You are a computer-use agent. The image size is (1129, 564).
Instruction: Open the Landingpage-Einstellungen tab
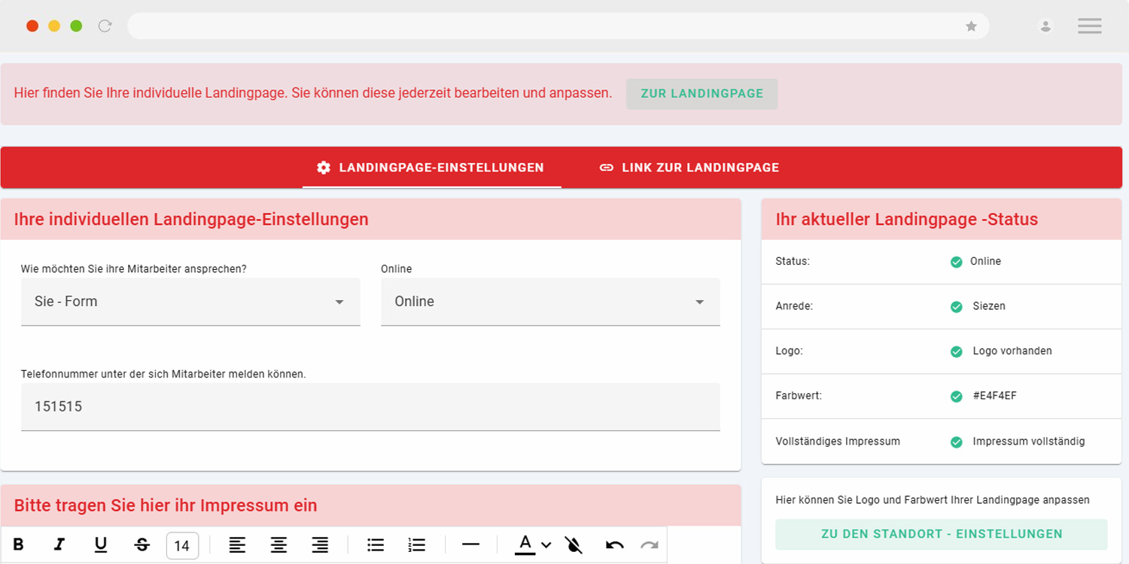click(x=431, y=168)
